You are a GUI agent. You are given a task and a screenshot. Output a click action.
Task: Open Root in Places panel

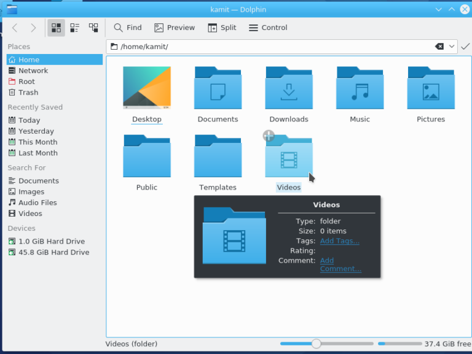coord(55,82)
